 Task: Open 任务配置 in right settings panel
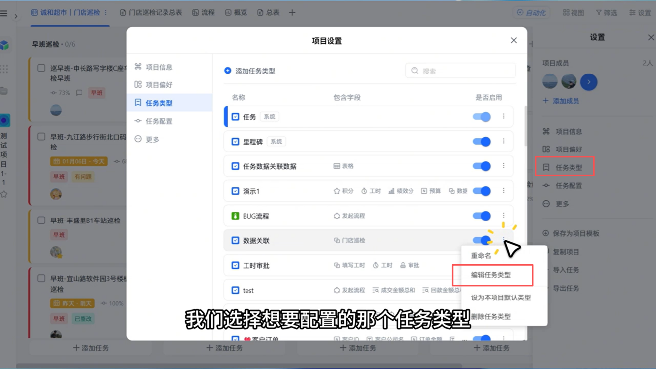click(x=563, y=185)
